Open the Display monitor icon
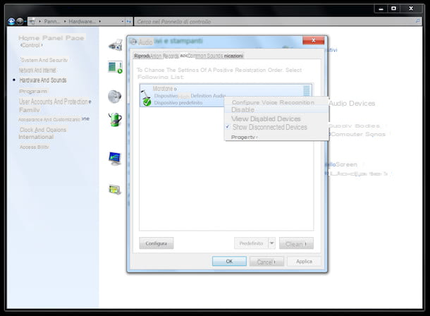Screen dimensions: 430x316 pyautogui.click(x=115, y=159)
